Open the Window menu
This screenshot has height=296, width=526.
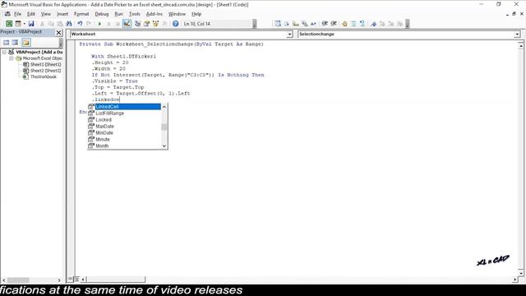click(177, 14)
